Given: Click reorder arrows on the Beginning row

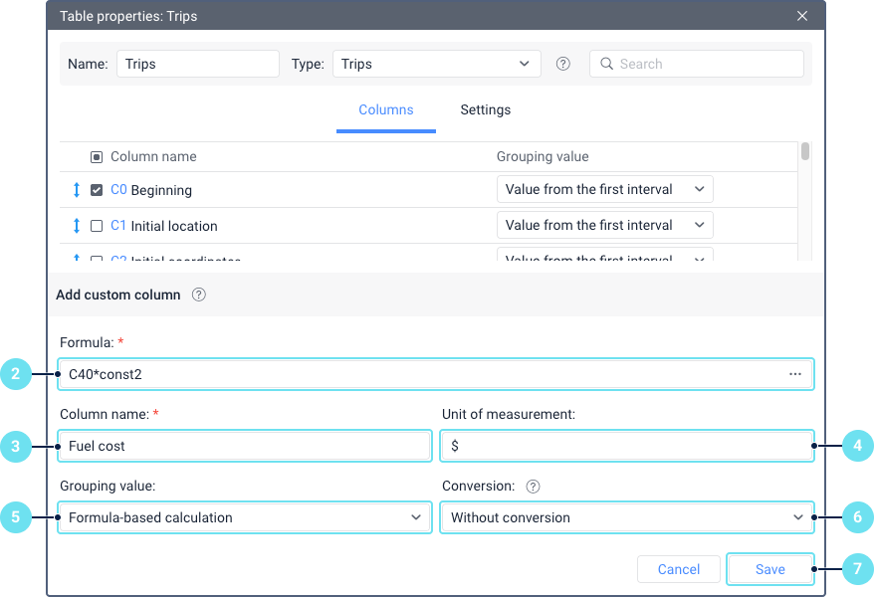Looking at the screenshot, I should coord(77,190).
